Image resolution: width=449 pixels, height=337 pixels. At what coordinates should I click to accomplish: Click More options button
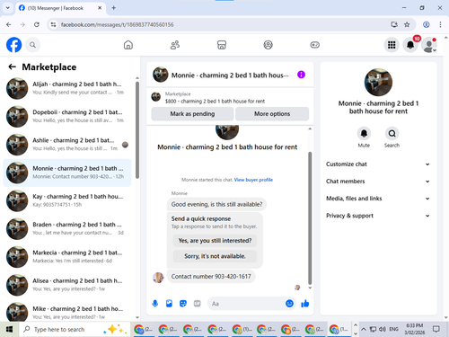click(272, 114)
